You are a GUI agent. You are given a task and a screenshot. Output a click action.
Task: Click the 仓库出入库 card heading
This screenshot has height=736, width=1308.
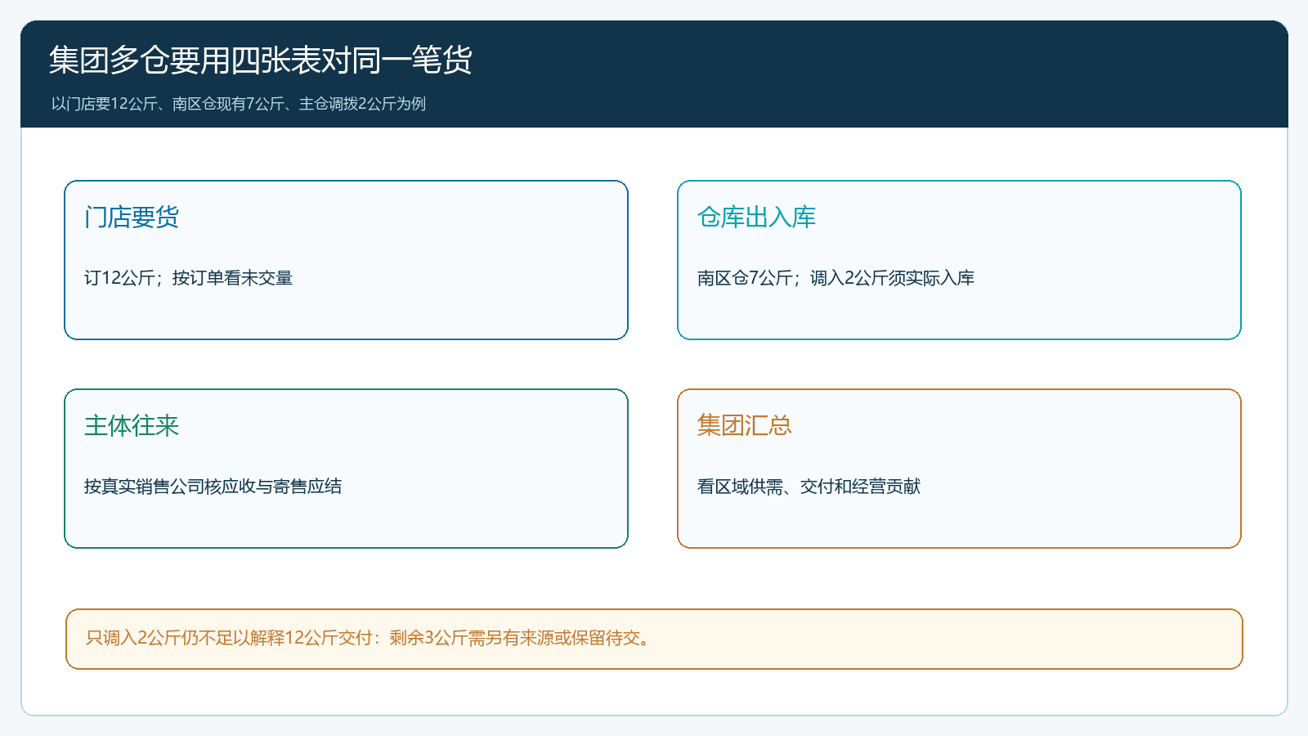point(756,218)
